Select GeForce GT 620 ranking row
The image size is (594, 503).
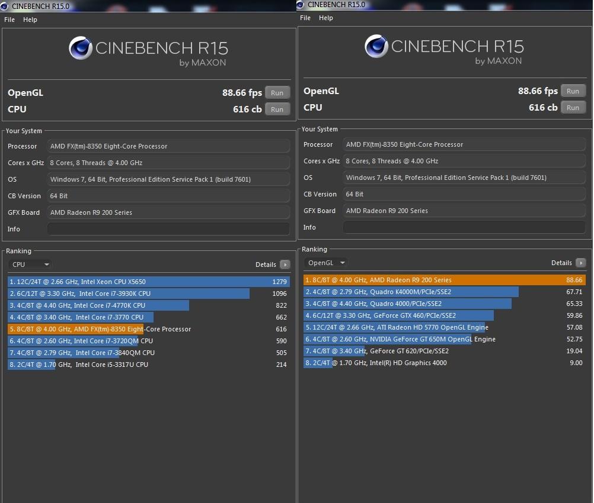point(445,351)
